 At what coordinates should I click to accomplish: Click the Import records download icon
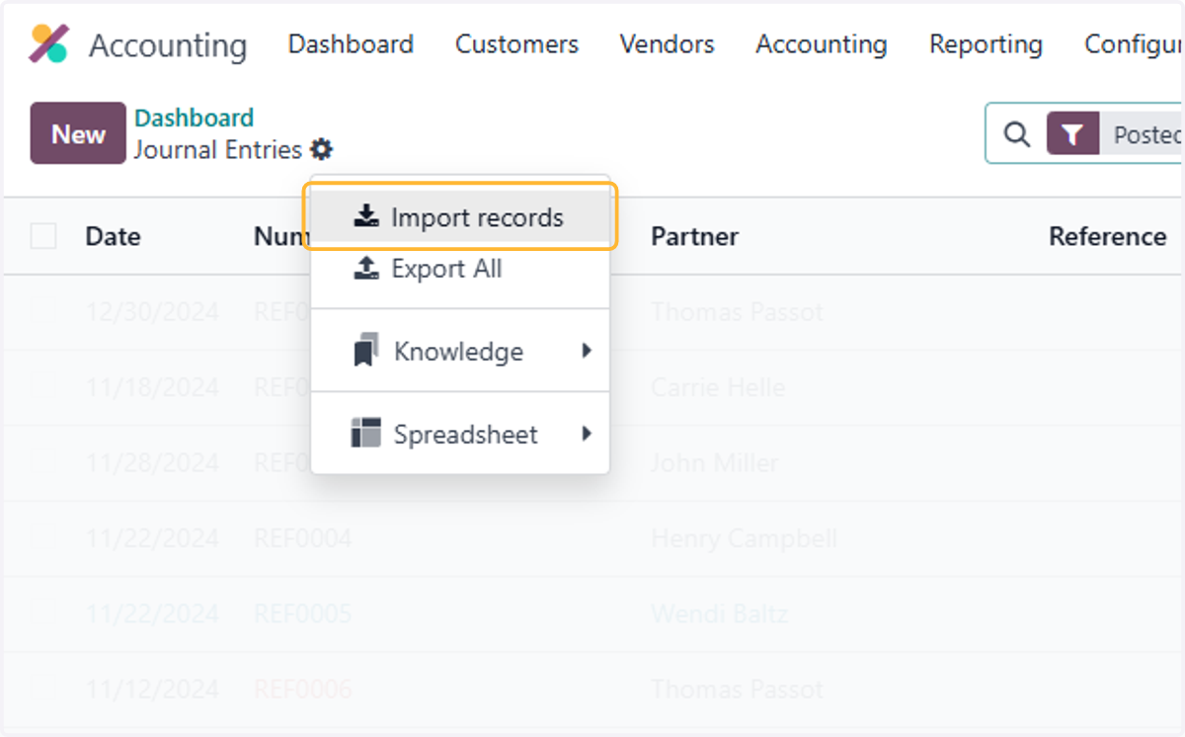366,217
